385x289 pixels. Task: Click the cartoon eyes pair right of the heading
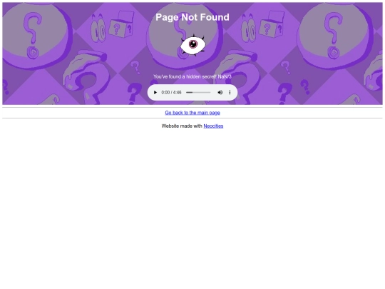249,29
